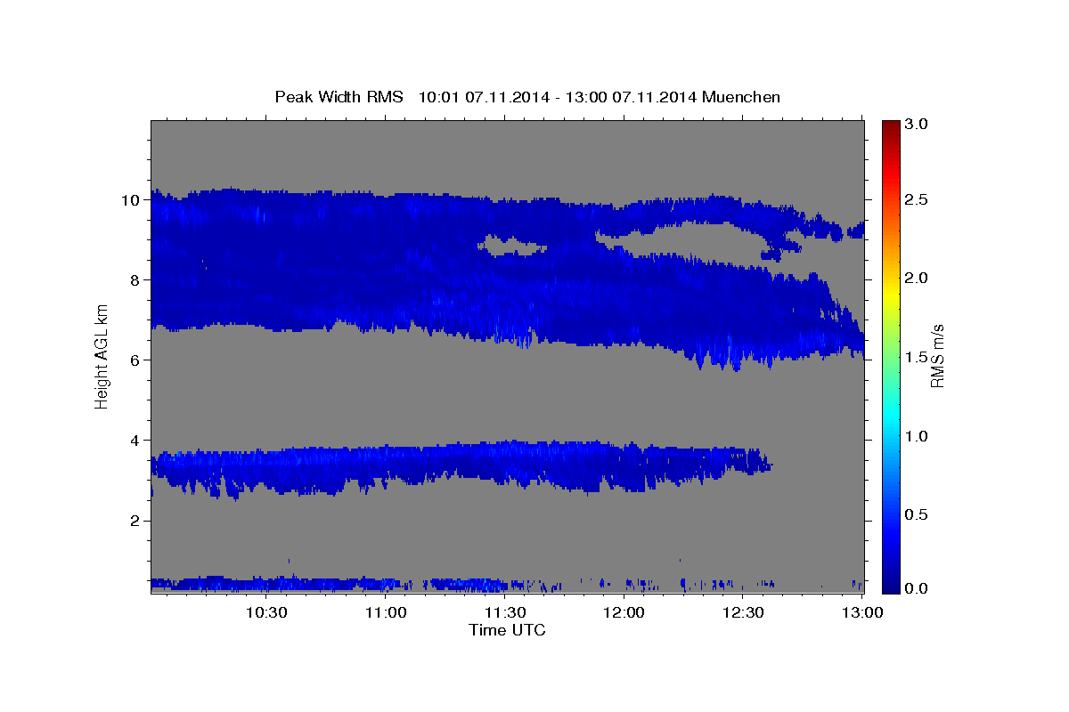The image size is (1069, 712).
Task: Click the plot title 'Peak Width RMS'
Action: pos(339,97)
